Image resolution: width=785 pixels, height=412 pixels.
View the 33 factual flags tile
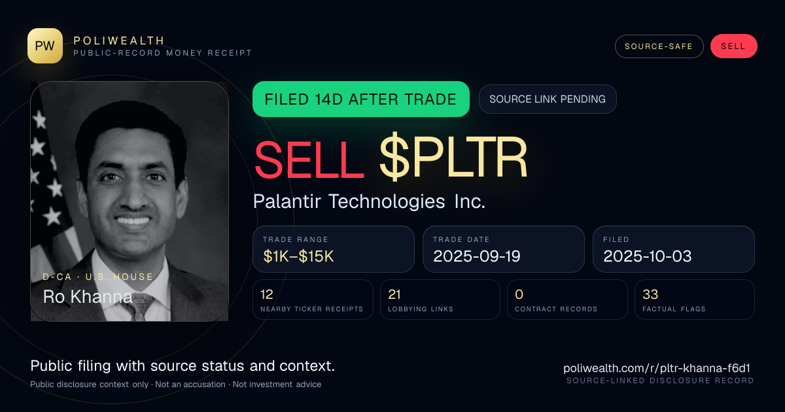point(695,300)
